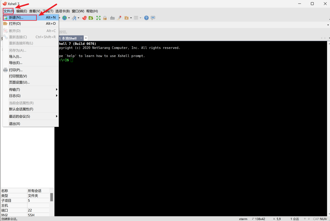Switch to the 1 本地Shell tab
Image resolution: width=330 pixels, height=221 pixels.
(69, 38)
